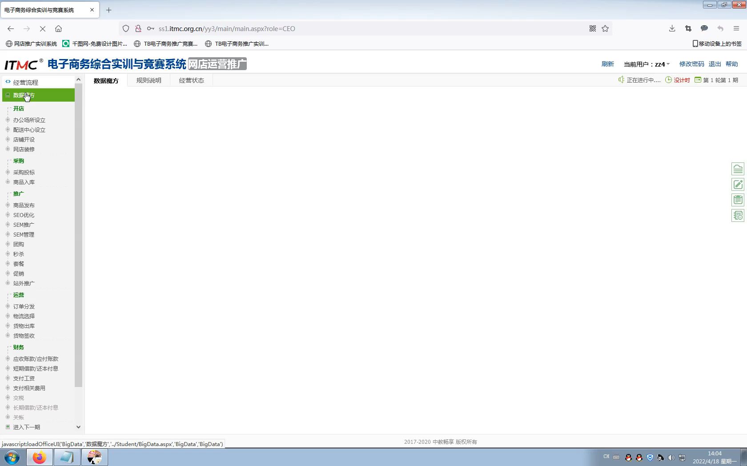Close the 电子商务综合实训系统 browser tab
This screenshot has width=747, height=466.
tap(92, 10)
